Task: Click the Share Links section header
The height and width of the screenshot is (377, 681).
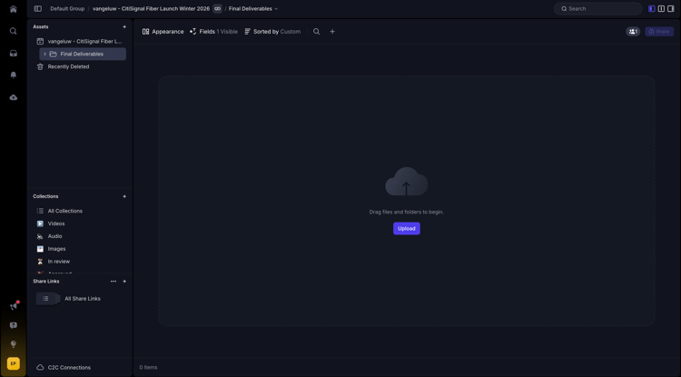Action: pos(46,281)
